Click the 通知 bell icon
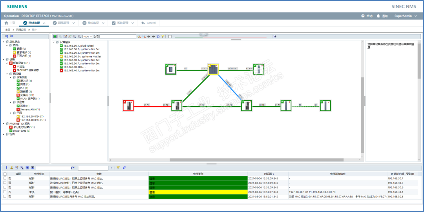 378,16
